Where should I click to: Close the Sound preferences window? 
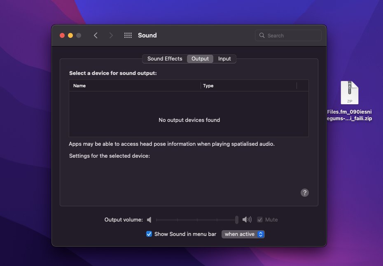[62, 35]
